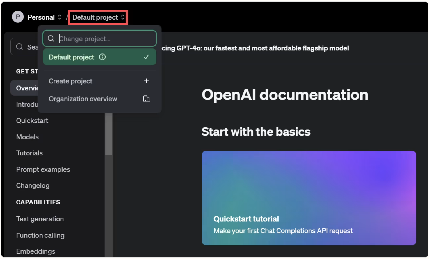
Task: Click the CAPABILITIES section heading
Action: [x=38, y=202]
